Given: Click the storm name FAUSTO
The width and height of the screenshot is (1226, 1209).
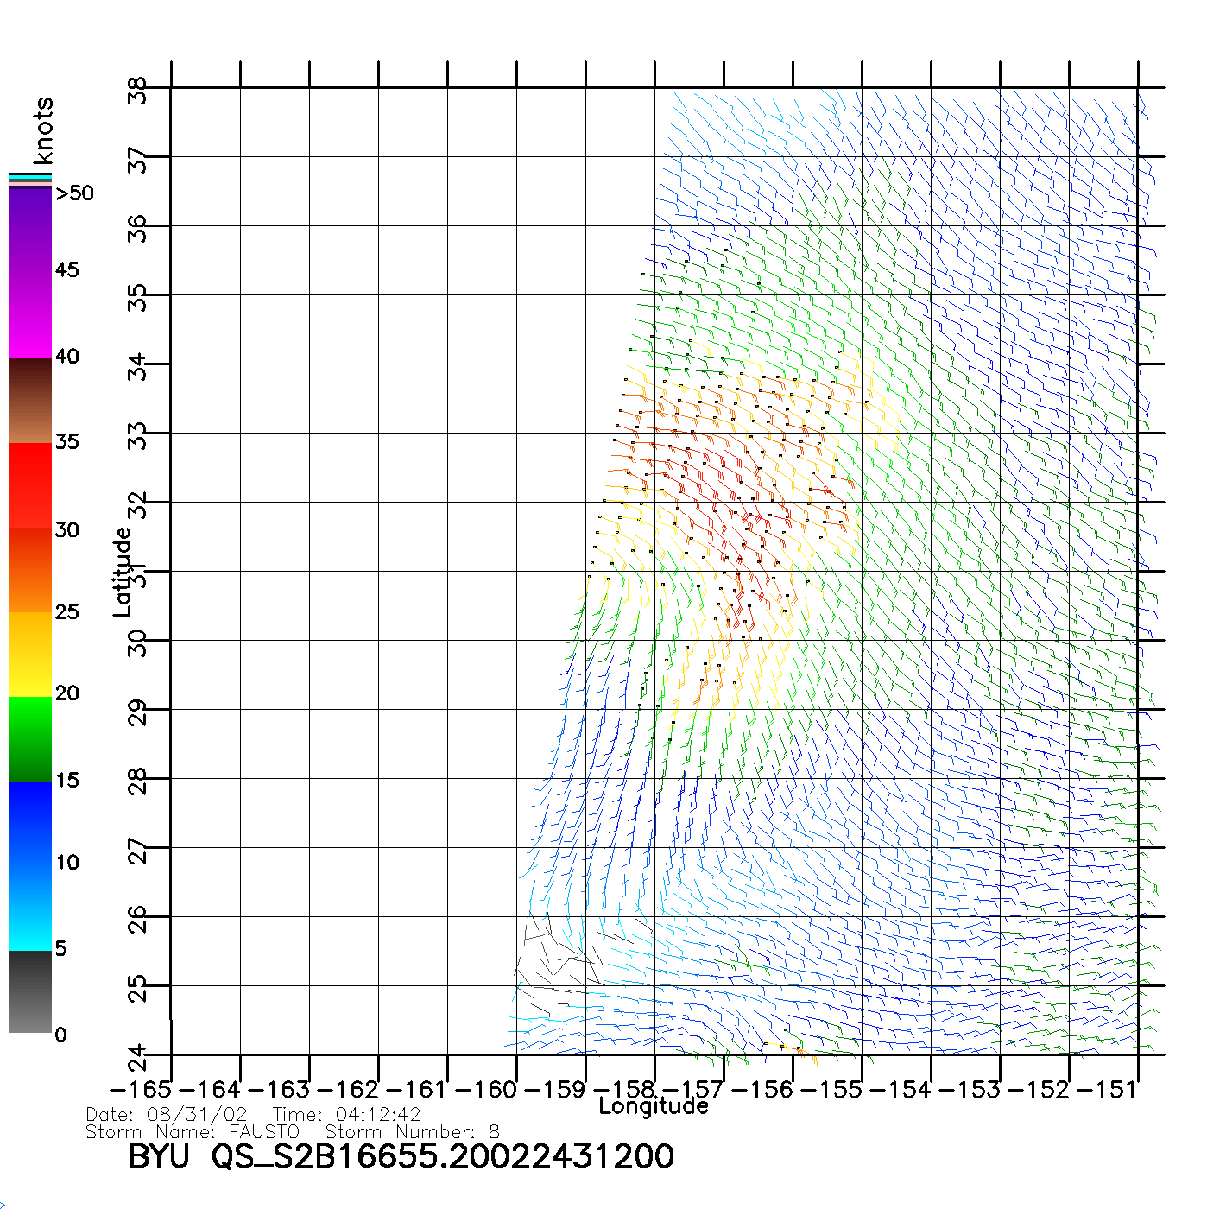Looking at the screenshot, I should (264, 1132).
